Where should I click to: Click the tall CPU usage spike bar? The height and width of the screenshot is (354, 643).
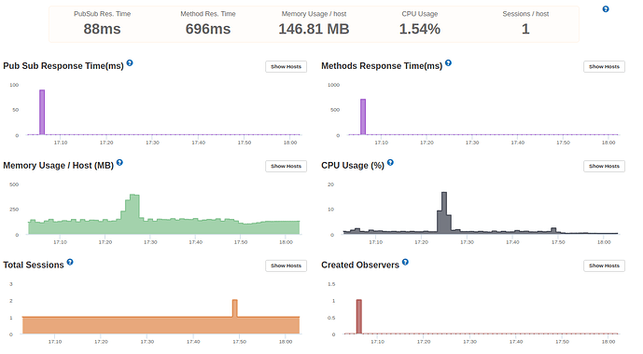[444, 212]
